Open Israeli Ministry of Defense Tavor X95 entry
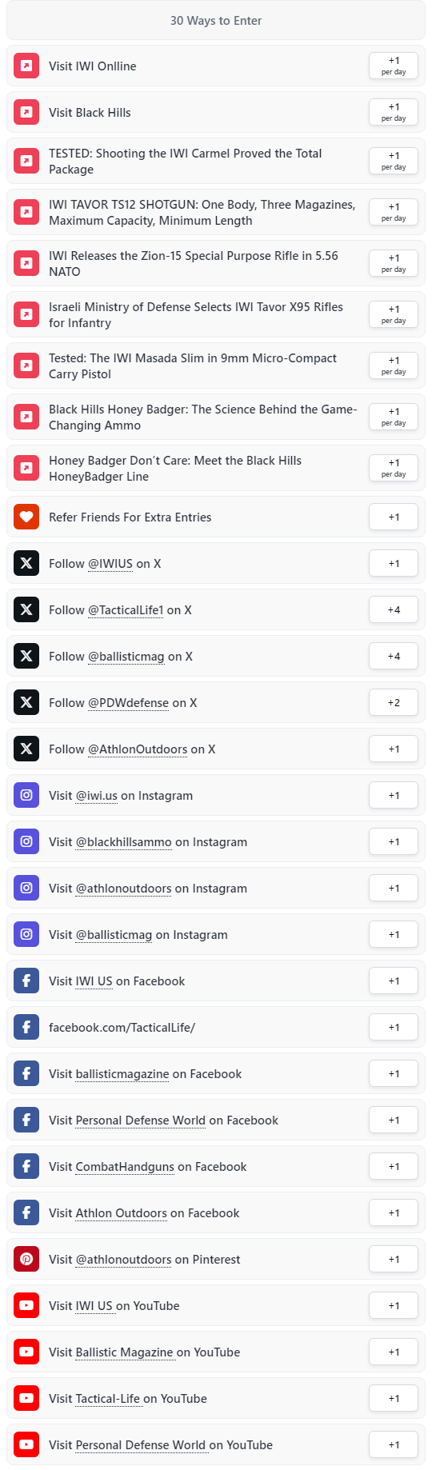This screenshot has height=1470, width=432. click(216, 314)
